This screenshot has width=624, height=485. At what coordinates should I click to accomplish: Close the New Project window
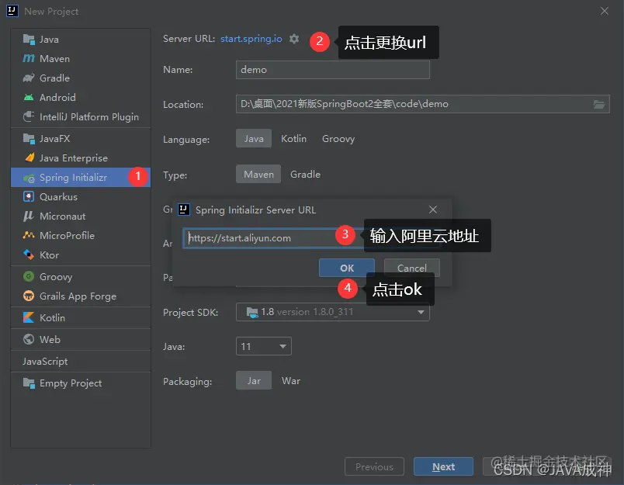605,11
